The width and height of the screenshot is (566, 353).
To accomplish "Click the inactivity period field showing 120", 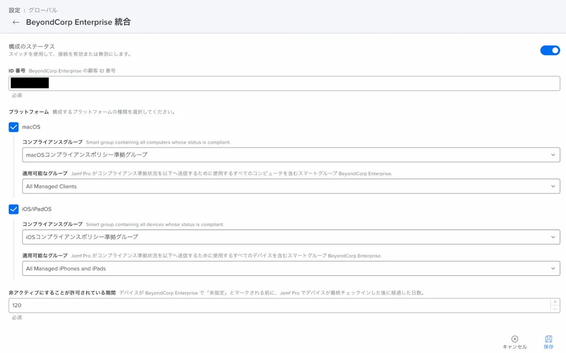I will pyautogui.click(x=279, y=305).
